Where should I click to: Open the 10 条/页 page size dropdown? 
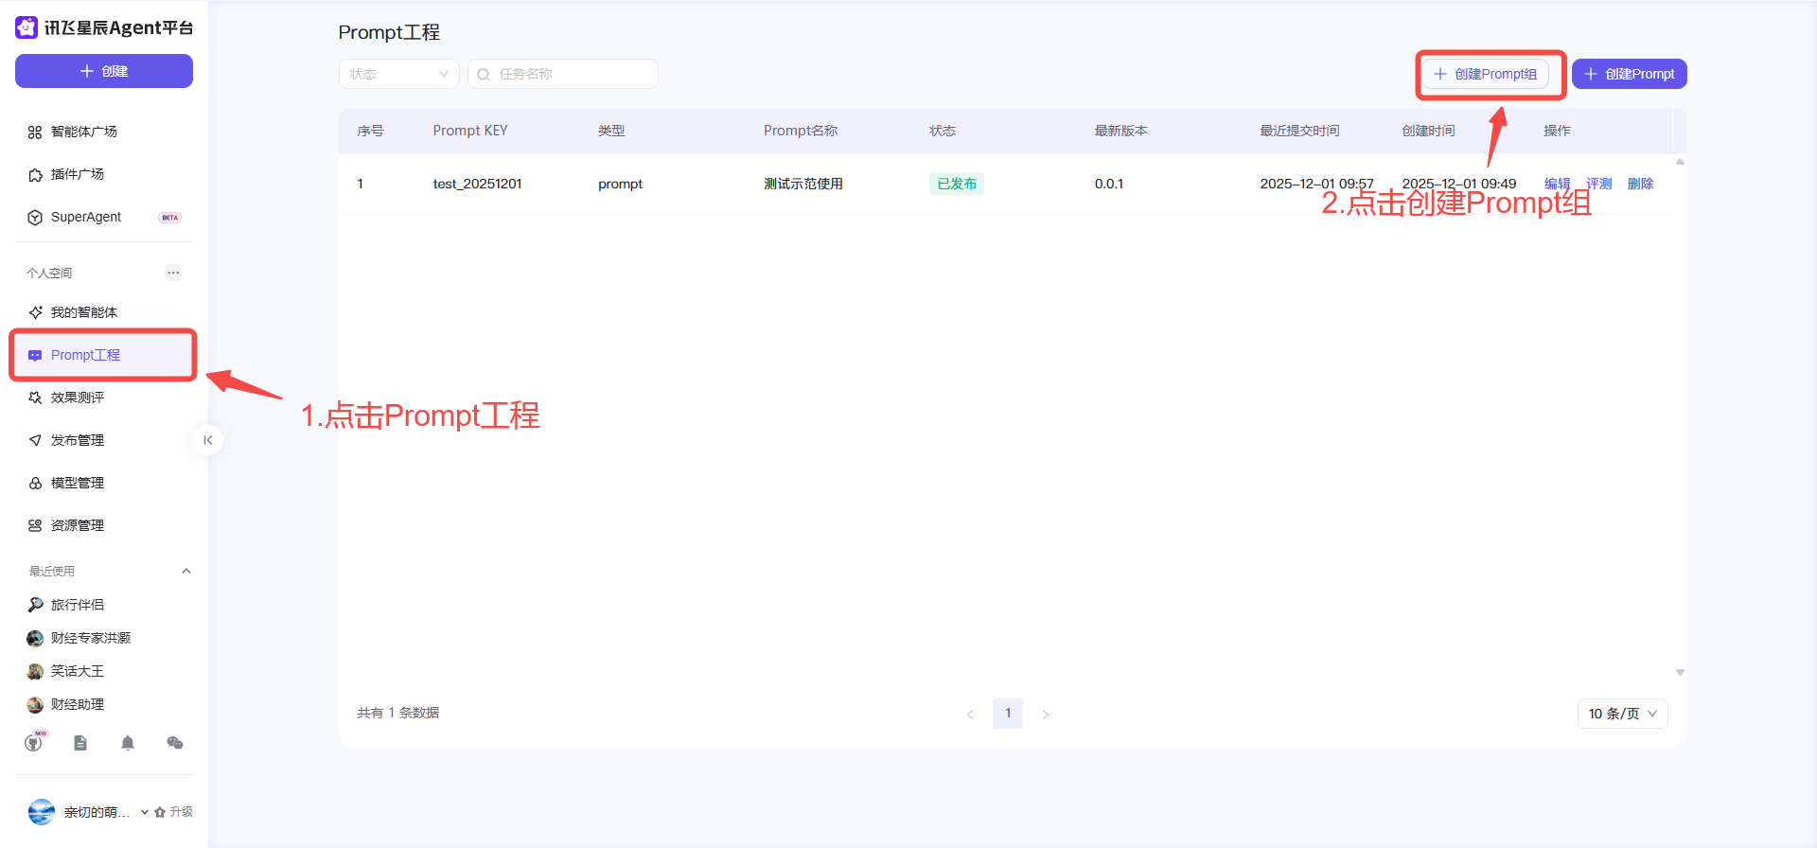[x=1622, y=714]
